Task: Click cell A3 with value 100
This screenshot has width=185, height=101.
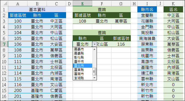Action: [x=18, y=21]
